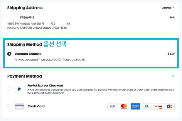
Task: Click the Visa card logo
Action: tap(112, 106)
